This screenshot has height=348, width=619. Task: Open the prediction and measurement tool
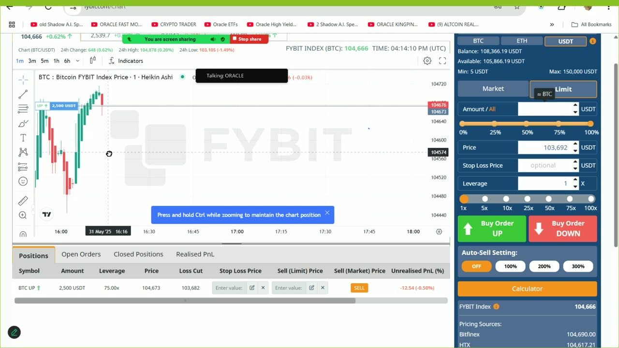click(x=23, y=167)
